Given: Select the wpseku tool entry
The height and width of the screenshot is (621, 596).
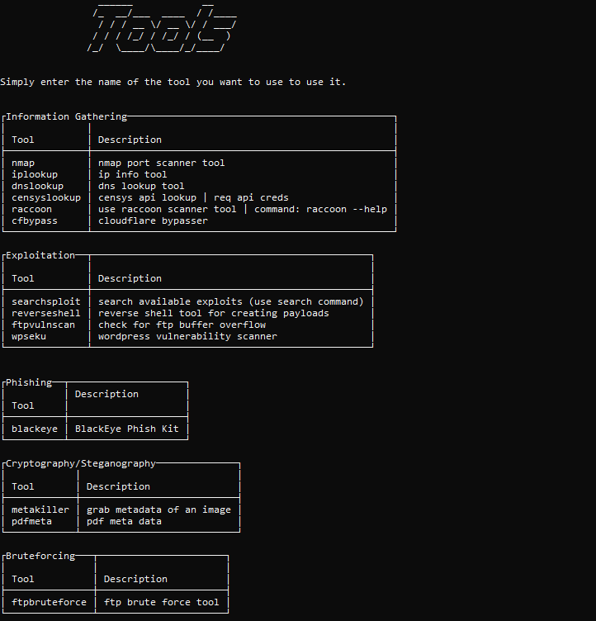Looking at the screenshot, I should tap(29, 337).
